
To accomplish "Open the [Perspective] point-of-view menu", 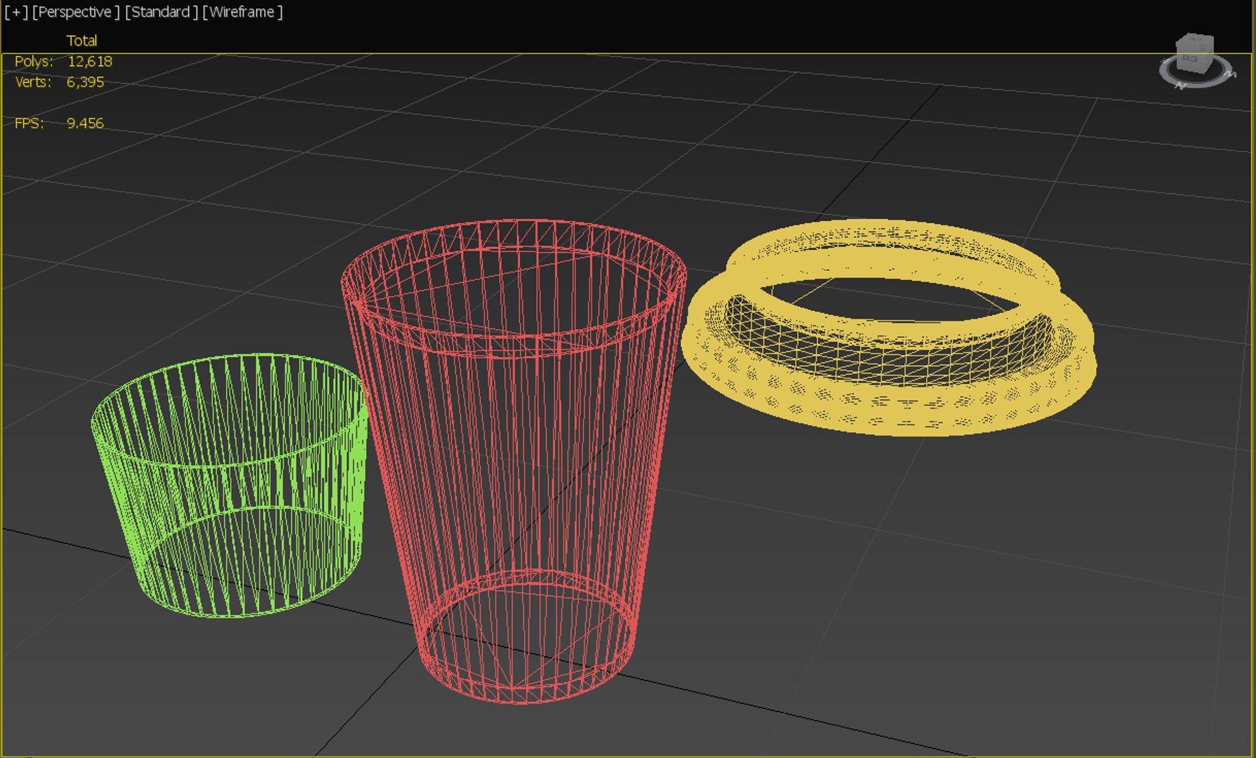I will (x=76, y=12).
